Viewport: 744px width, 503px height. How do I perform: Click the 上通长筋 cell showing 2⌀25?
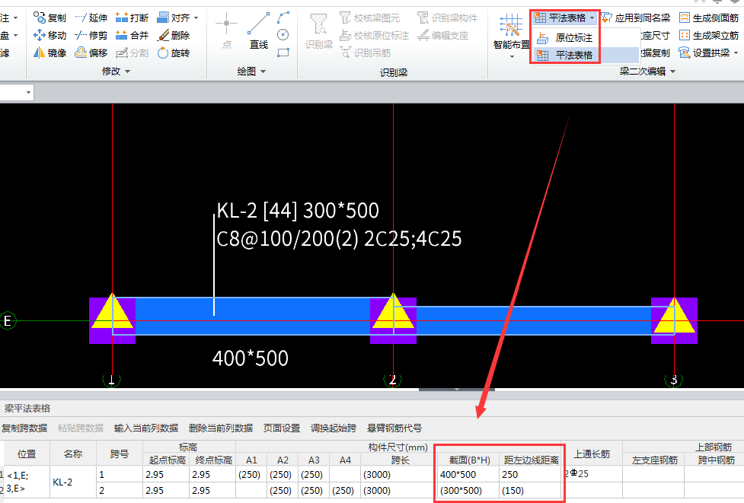click(x=592, y=475)
